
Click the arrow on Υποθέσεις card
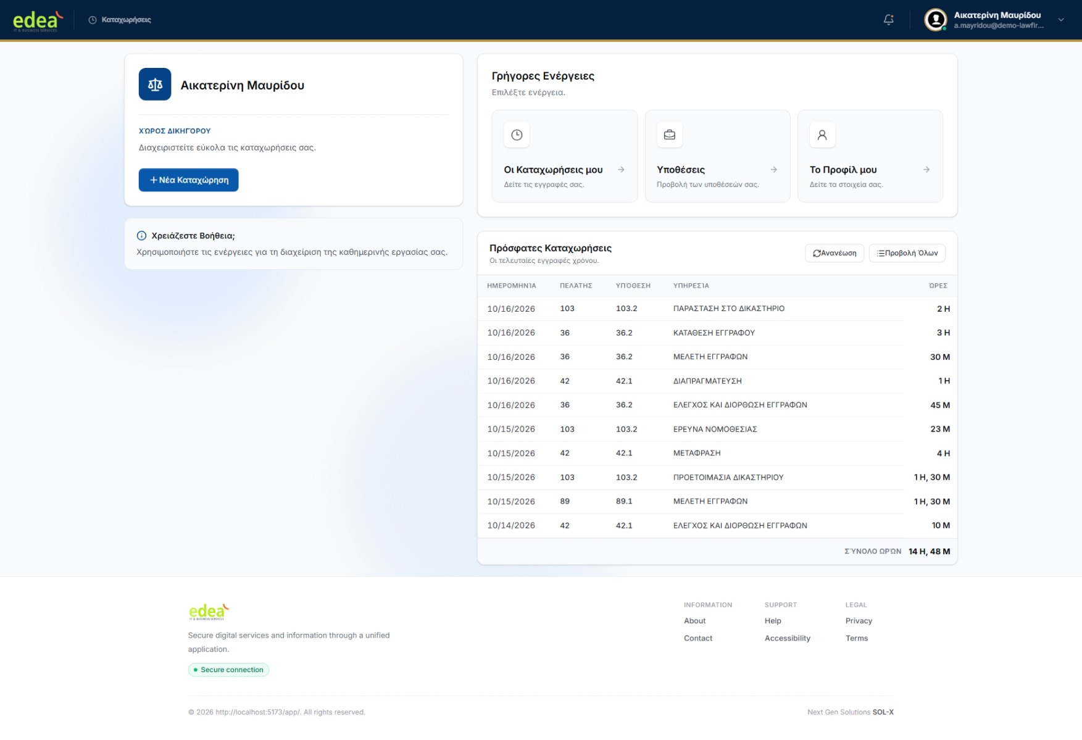[x=773, y=170]
